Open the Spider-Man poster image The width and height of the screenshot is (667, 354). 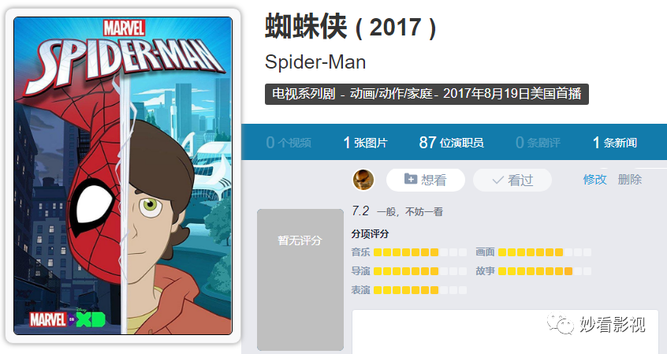(123, 176)
